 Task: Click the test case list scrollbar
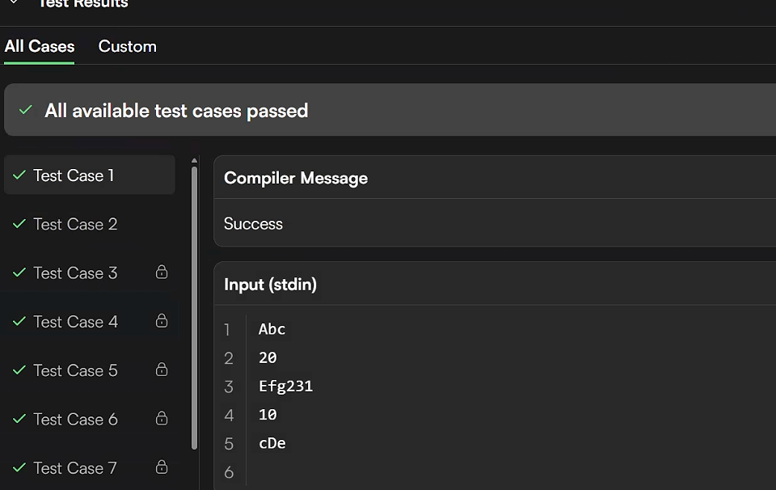point(194,307)
